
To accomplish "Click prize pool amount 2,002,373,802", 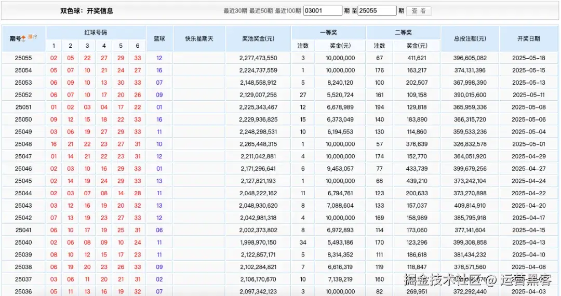I will pos(258,230).
